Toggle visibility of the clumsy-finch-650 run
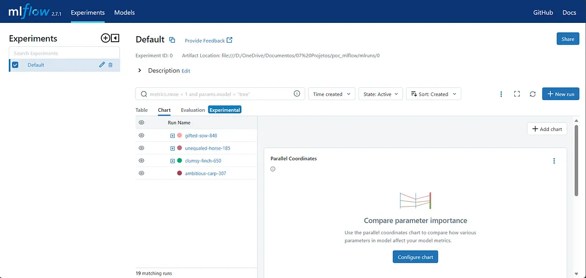586x278 pixels. pyautogui.click(x=141, y=161)
